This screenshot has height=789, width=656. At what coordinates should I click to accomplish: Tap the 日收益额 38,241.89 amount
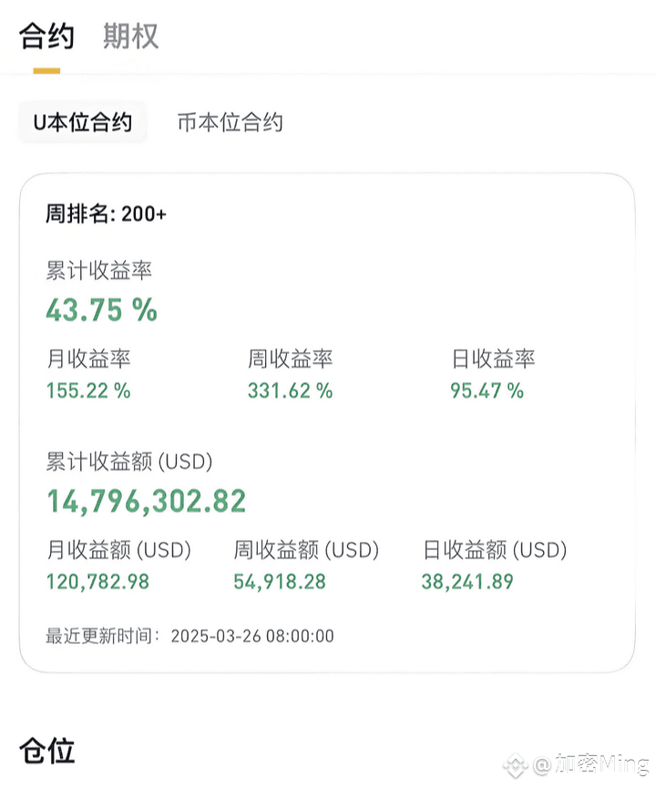pyautogui.click(x=467, y=582)
